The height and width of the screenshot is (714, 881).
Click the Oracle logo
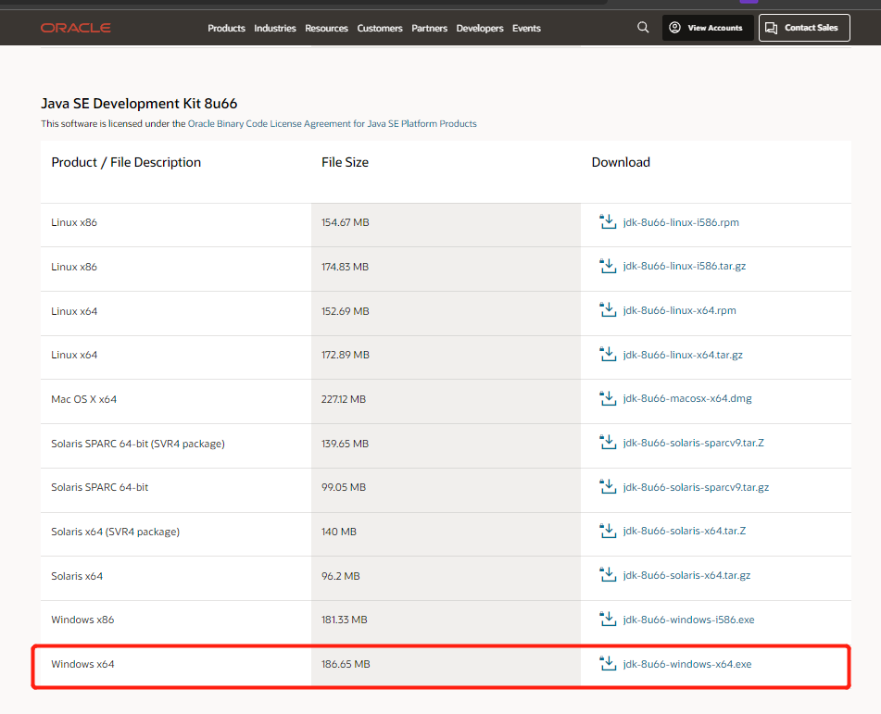click(76, 28)
